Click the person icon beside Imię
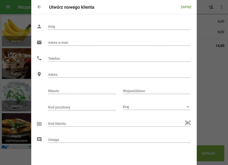 click(39, 26)
